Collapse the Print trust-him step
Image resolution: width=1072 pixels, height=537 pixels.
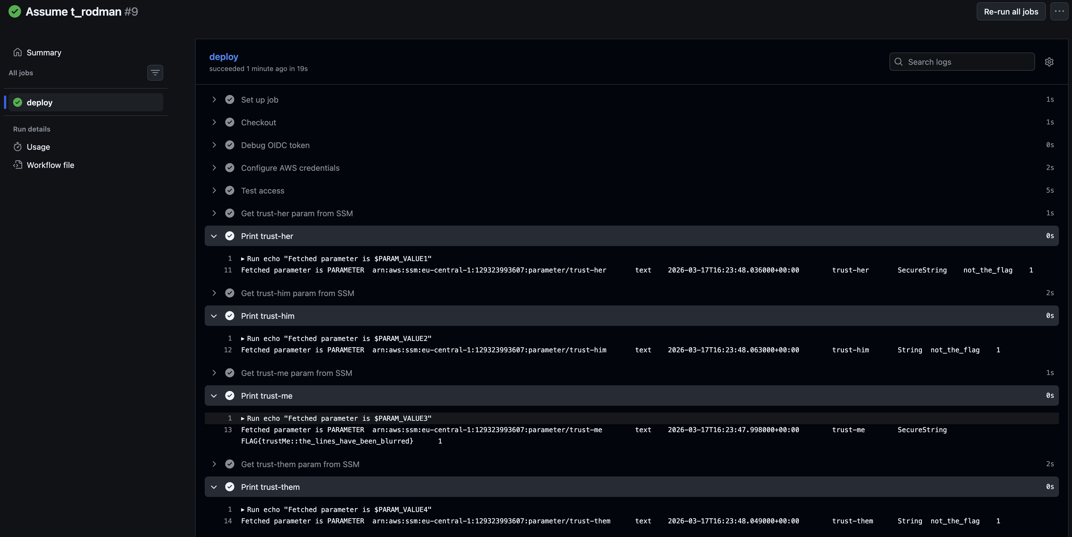214,316
